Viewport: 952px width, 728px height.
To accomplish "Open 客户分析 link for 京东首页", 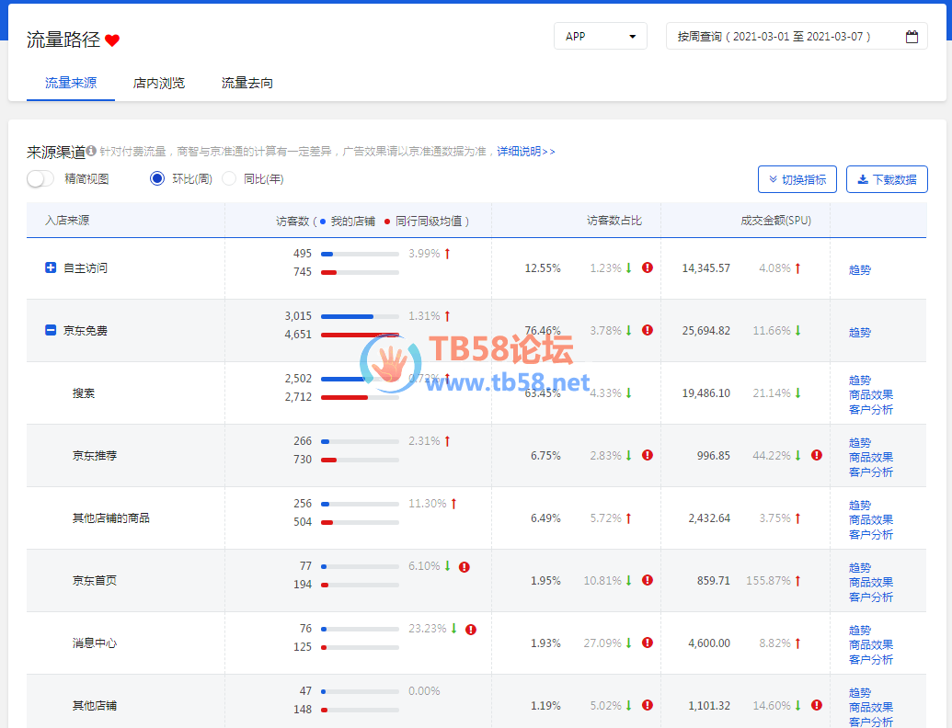I will click(871, 597).
